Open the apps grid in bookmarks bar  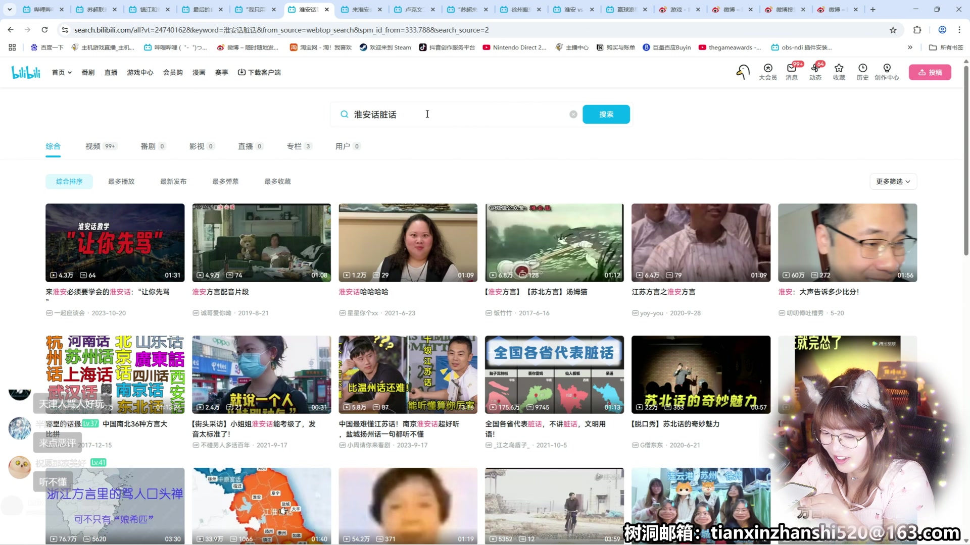pyautogui.click(x=12, y=47)
